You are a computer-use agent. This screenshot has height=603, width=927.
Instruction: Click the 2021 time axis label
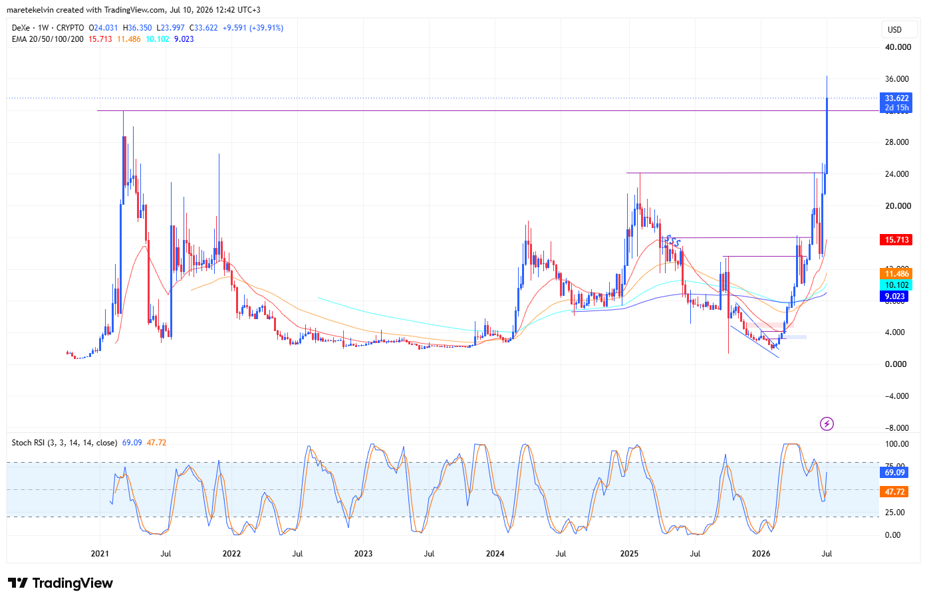[x=100, y=554]
